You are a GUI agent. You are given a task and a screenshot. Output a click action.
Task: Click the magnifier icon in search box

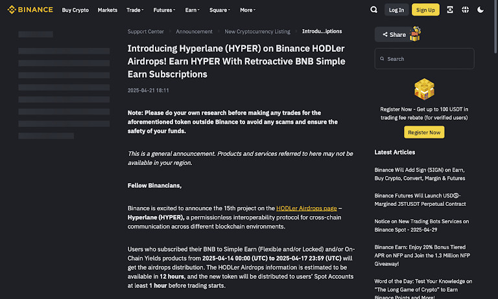[381, 59]
